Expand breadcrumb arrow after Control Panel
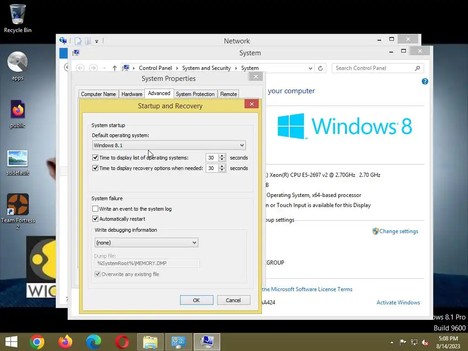The width and height of the screenshot is (468, 351). point(177,68)
